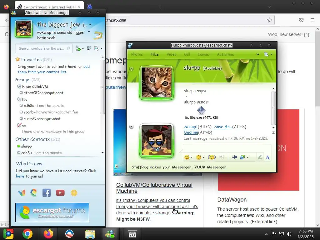
Task: Accept the its file.exe transfer
Action: 191,127
